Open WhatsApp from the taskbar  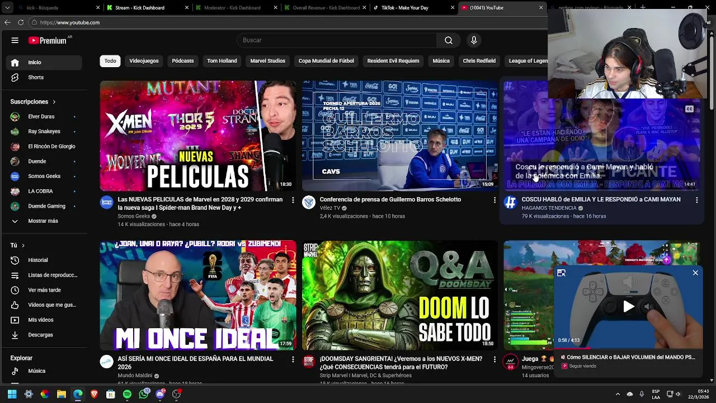144,394
